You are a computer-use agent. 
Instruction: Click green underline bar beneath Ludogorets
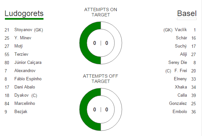24,19
